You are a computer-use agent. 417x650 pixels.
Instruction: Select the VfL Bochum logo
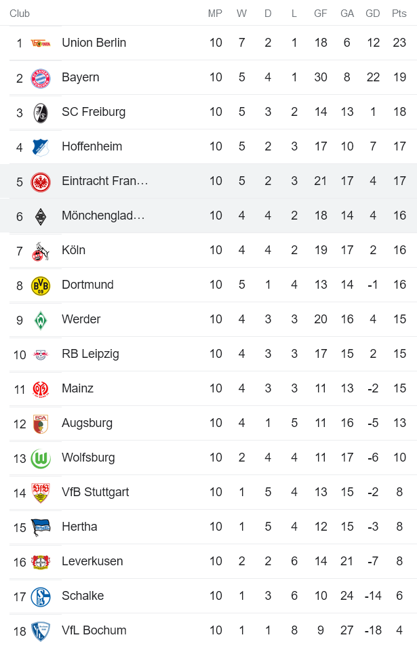click(x=39, y=630)
